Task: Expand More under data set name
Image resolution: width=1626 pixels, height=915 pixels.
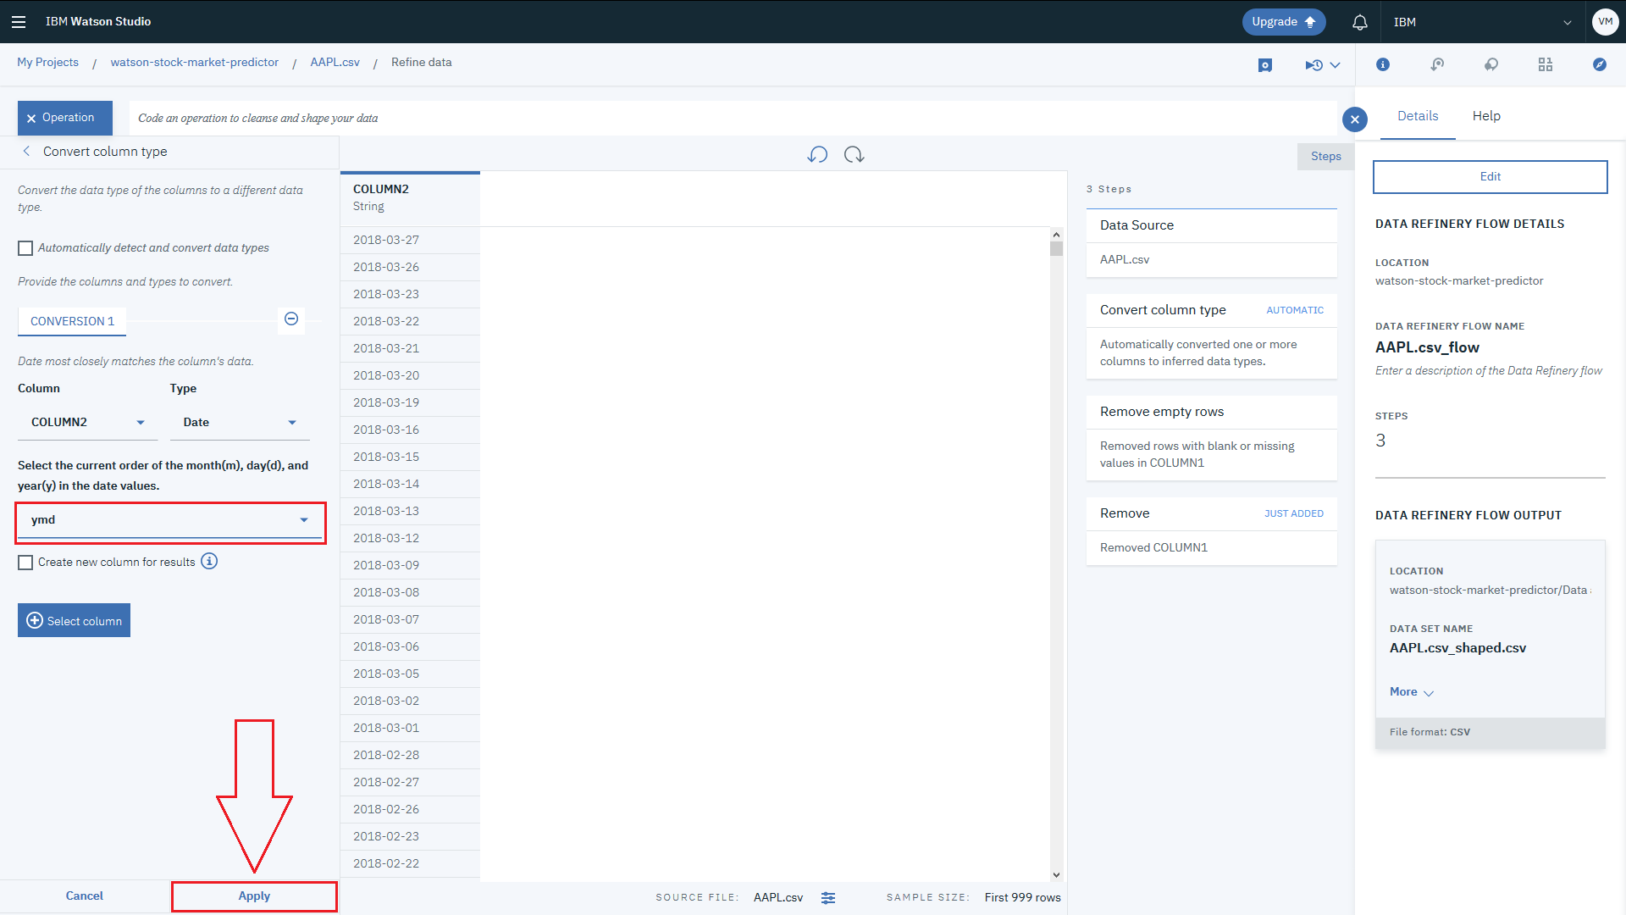Action: [1411, 692]
